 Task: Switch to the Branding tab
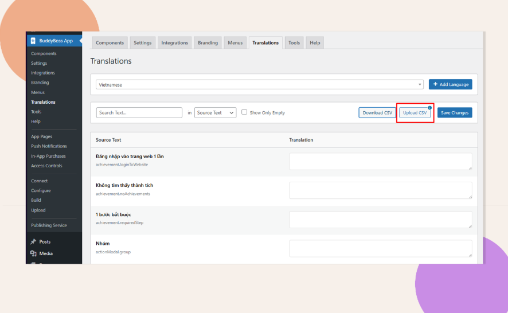tap(208, 43)
